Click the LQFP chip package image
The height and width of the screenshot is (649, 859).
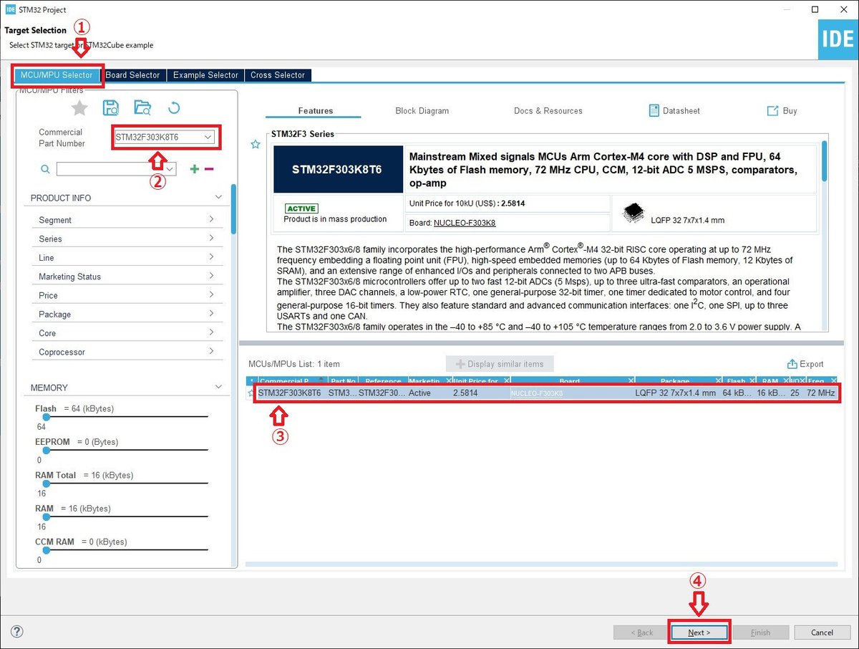[634, 213]
